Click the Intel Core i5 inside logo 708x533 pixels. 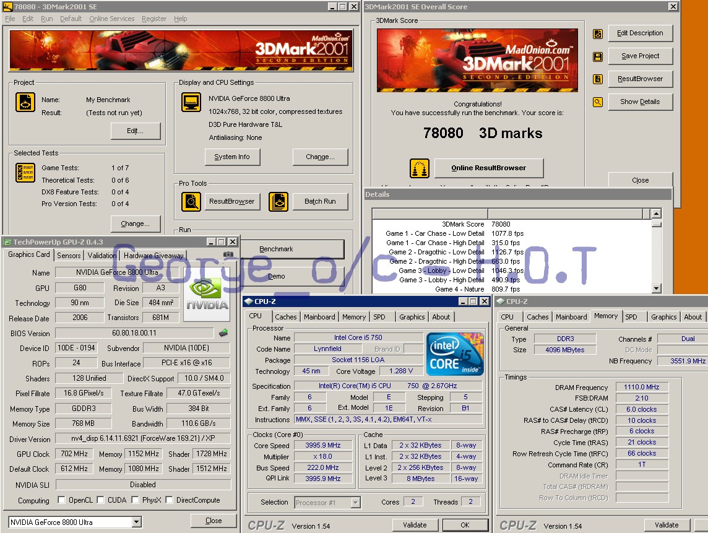(x=455, y=355)
